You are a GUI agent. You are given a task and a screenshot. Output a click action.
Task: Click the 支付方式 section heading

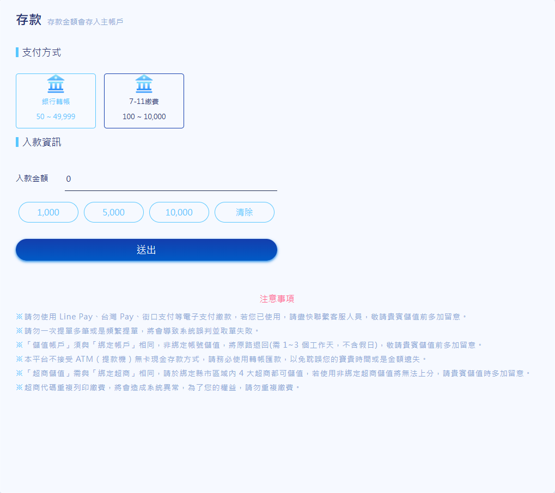[x=41, y=53]
